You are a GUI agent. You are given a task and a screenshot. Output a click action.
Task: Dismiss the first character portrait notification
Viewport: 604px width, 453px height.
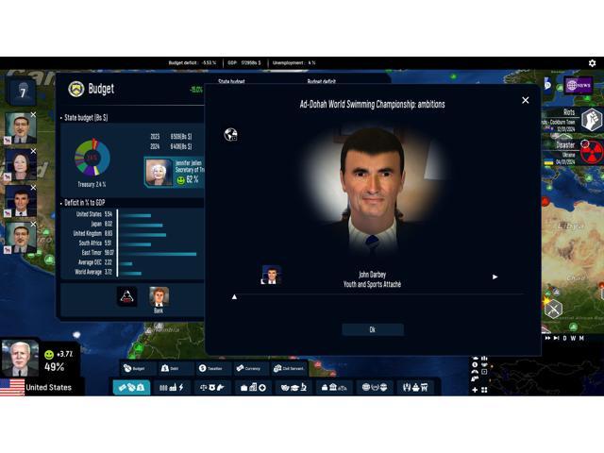click(x=33, y=114)
